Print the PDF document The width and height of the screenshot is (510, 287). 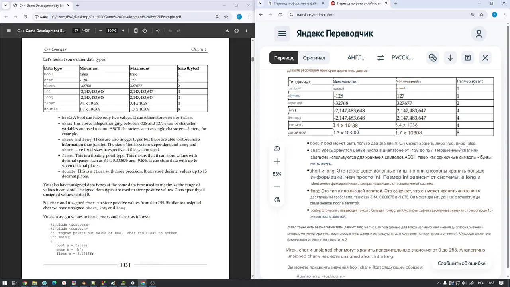tap(237, 31)
